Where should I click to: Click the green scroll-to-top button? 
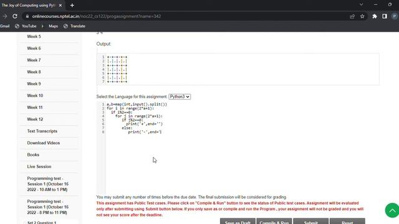pos(392,210)
